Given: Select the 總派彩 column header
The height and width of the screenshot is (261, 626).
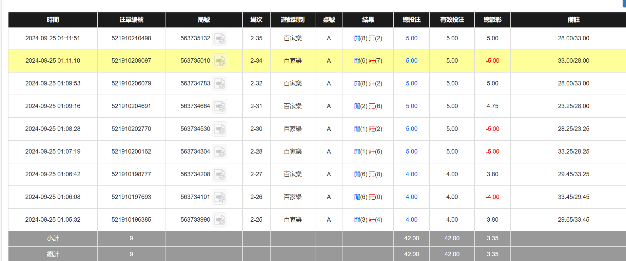Looking at the screenshot, I should [x=492, y=20].
